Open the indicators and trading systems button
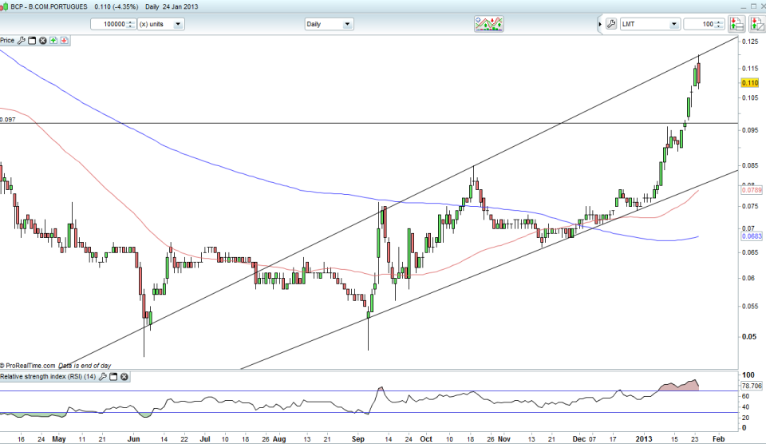The image size is (766, 444). coord(488,24)
